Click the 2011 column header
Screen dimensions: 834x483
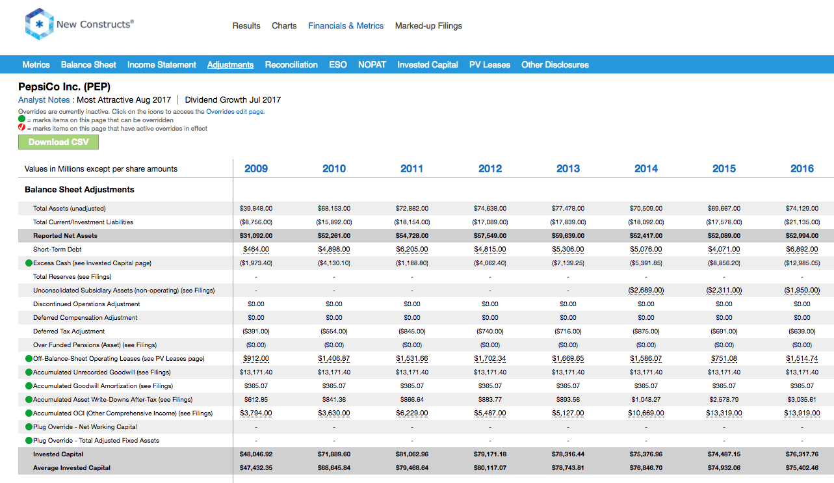[x=412, y=169]
